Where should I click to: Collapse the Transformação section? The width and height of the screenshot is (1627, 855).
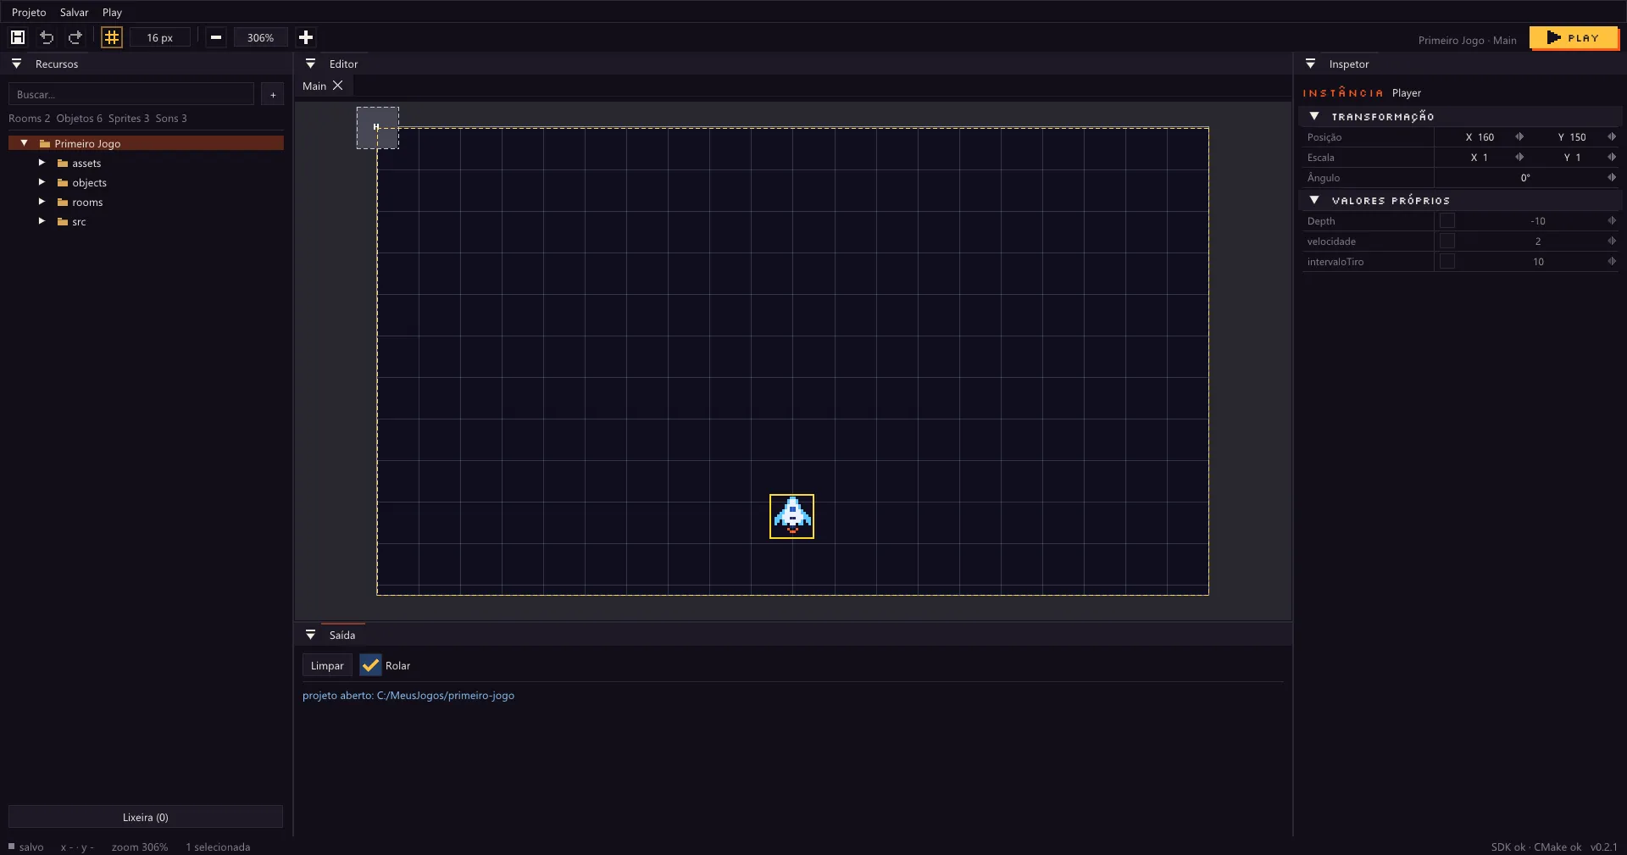tap(1314, 116)
